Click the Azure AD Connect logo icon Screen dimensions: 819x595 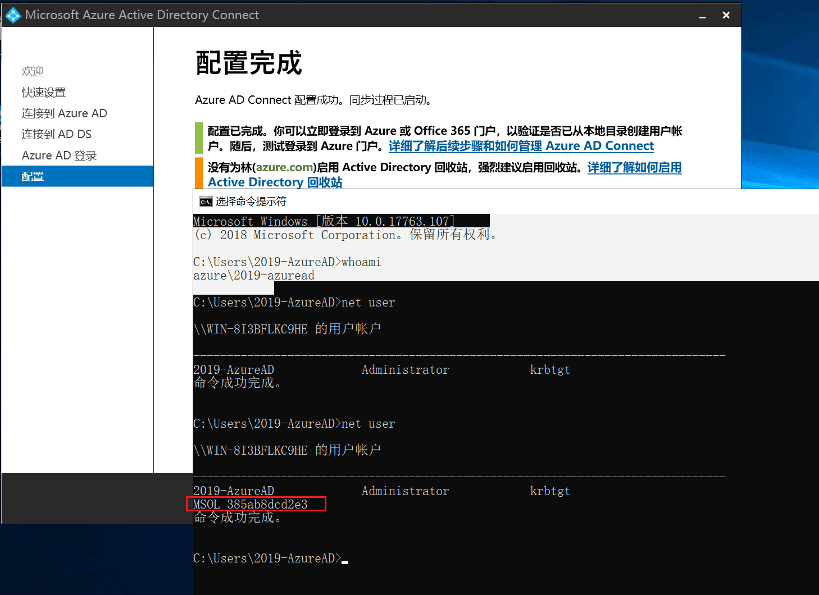13,15
